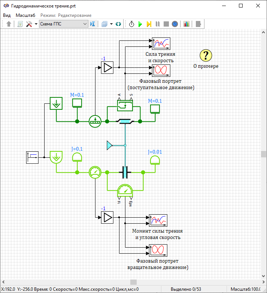This screenshot has height=293, width=267.
Task: Click the up-arrow go to parent icon
Action: 9,24
